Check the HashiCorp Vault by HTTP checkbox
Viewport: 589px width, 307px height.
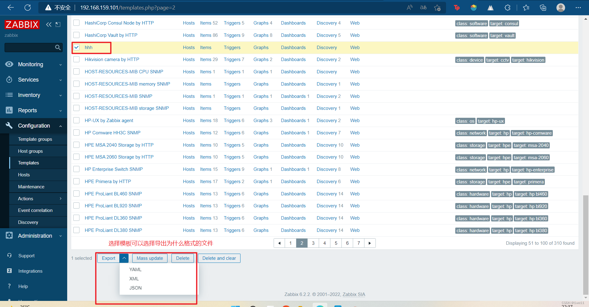pos(76,35)
